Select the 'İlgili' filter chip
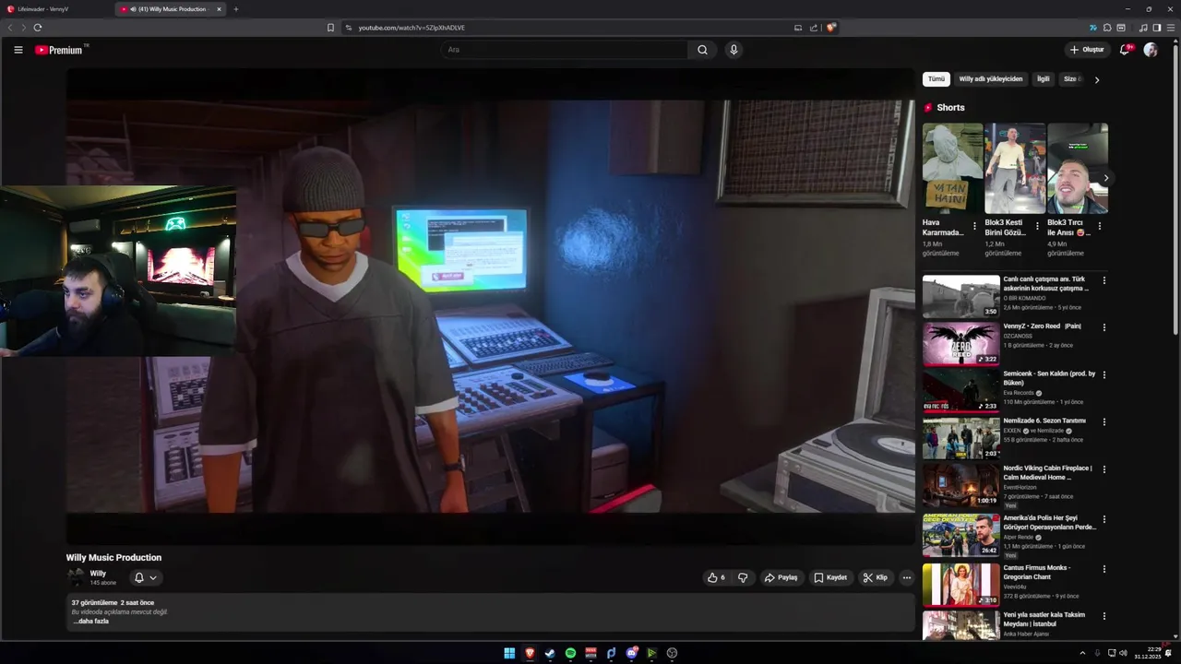The width and height of the screenshot is (1181, 664). [x=1044, y=79]
